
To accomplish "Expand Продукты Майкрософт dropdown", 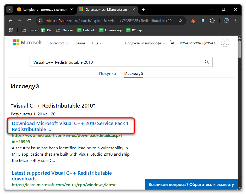I will (x=145, y=43).
